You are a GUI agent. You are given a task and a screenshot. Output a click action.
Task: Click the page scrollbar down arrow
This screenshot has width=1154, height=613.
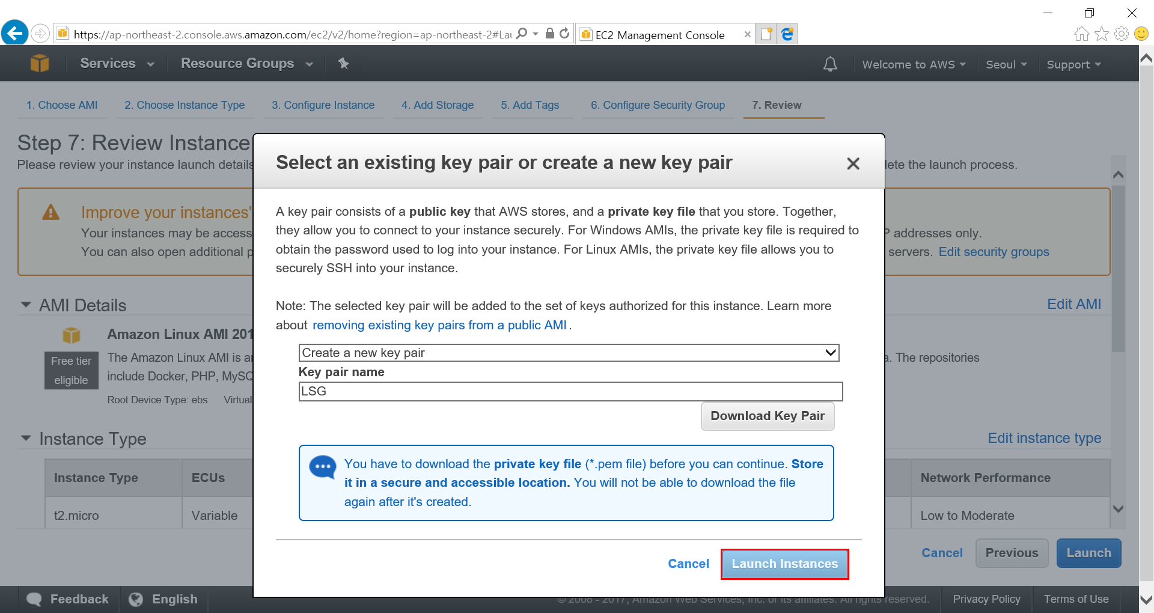1146,599
